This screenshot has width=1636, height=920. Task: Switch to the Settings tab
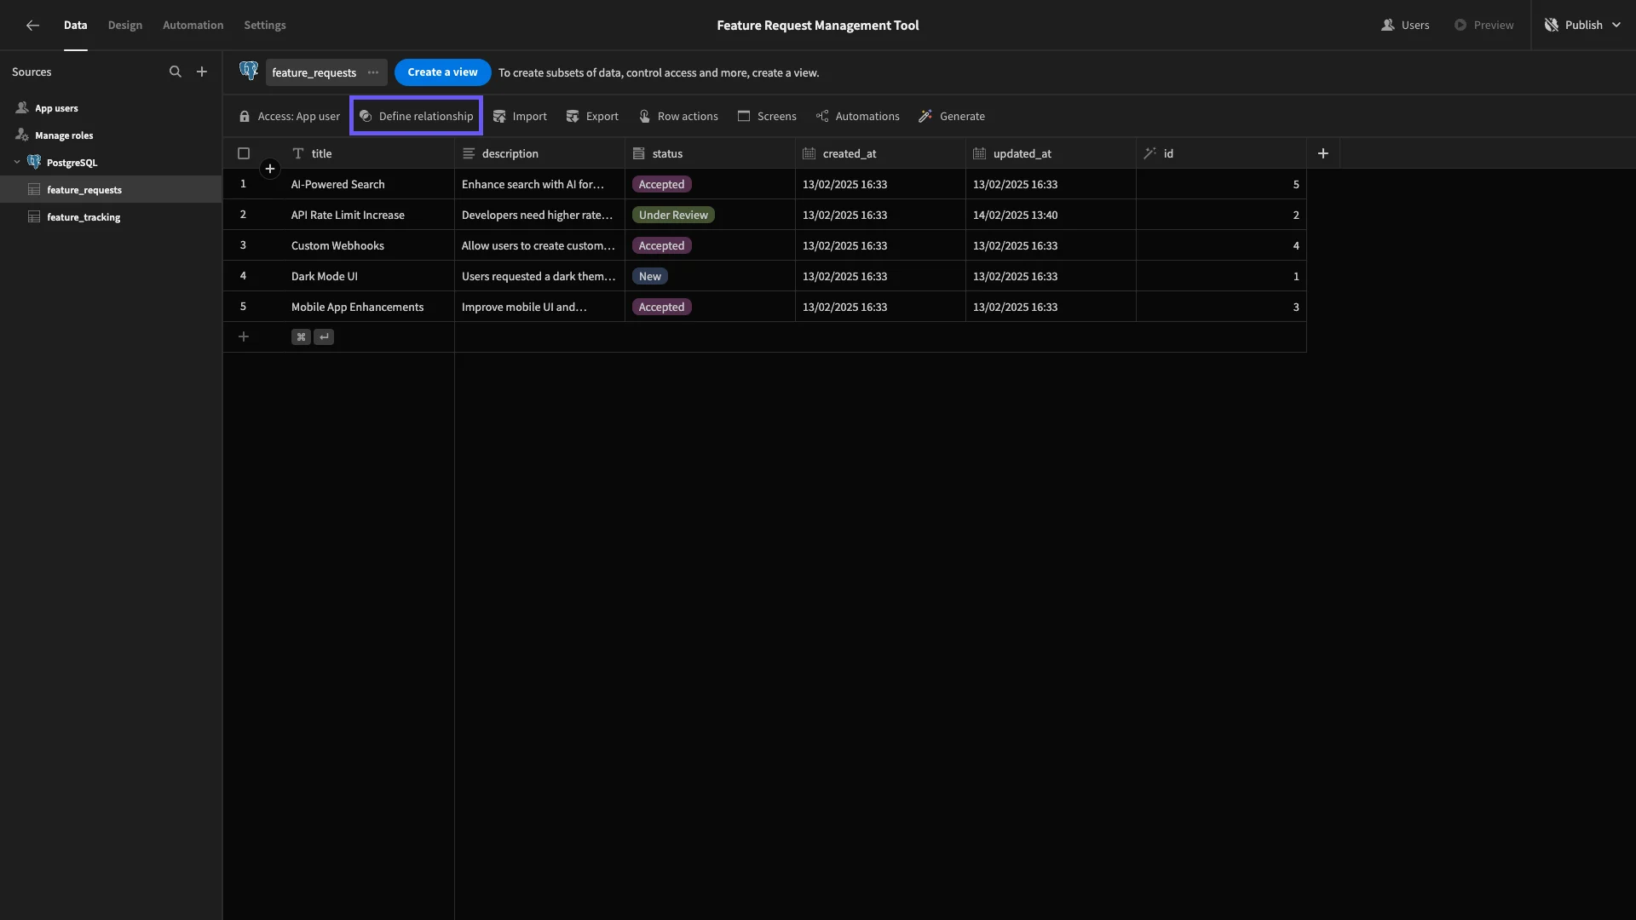(x=265, y=26)
